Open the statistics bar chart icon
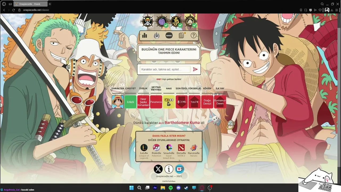 pyautogui.click(x=145, y=35)
